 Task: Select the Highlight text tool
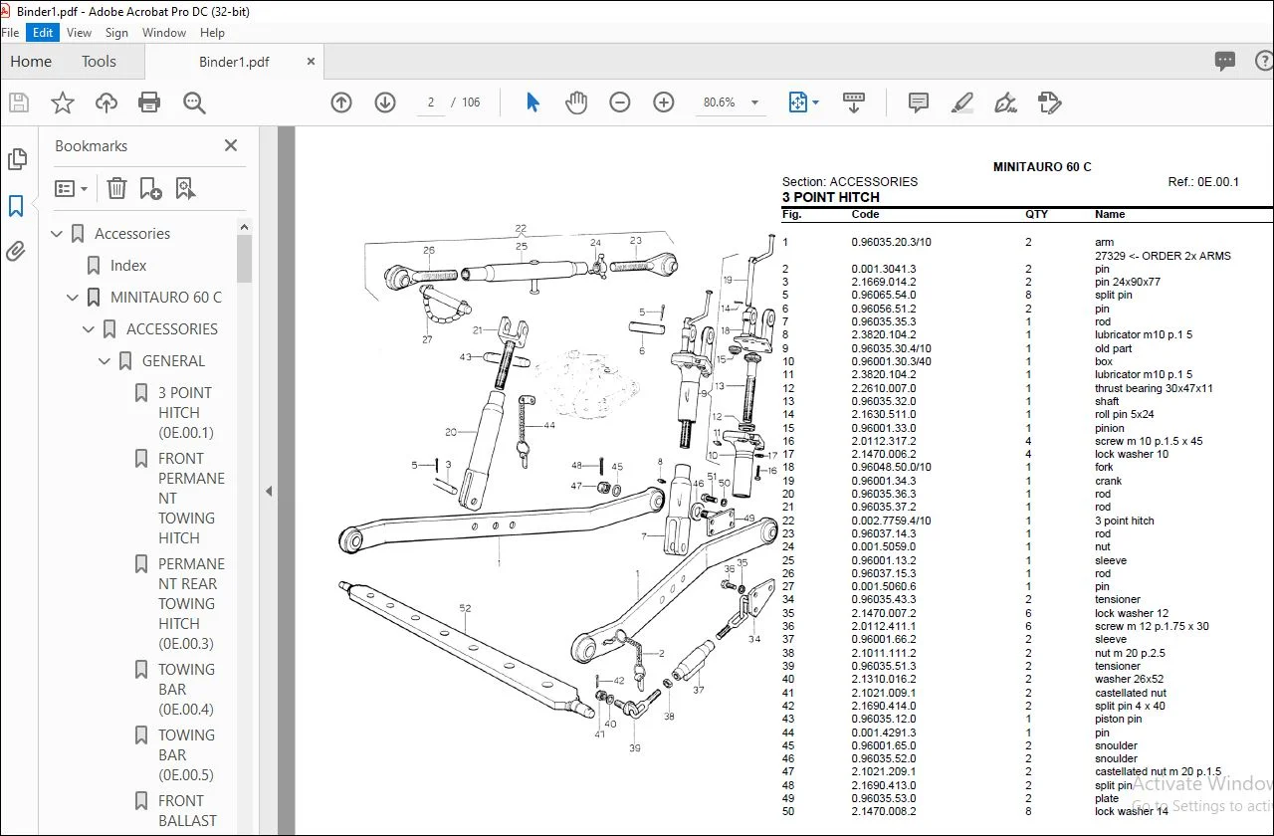(962, 103)
